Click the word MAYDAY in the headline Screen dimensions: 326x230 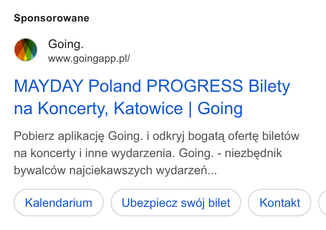pos(48,86)
